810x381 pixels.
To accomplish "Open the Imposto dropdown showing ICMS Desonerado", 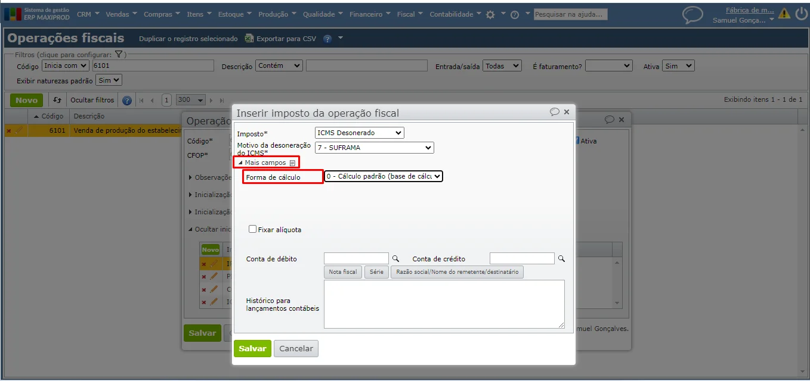I will 359,133.
